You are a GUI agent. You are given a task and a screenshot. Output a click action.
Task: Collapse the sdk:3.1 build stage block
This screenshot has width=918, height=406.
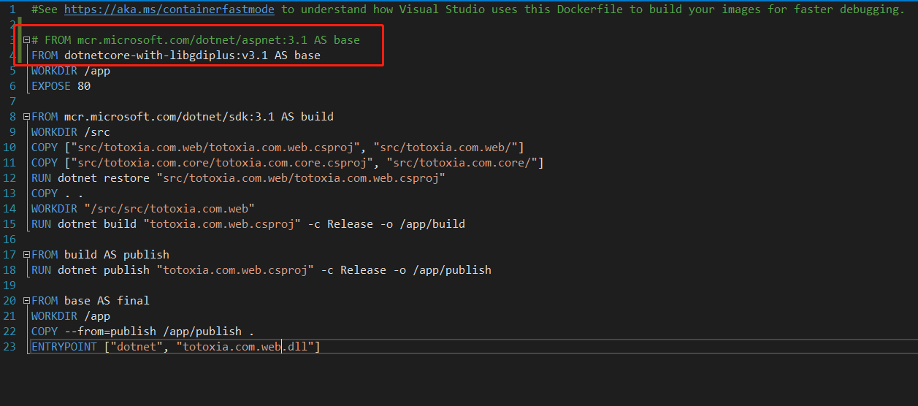[26, 117]
